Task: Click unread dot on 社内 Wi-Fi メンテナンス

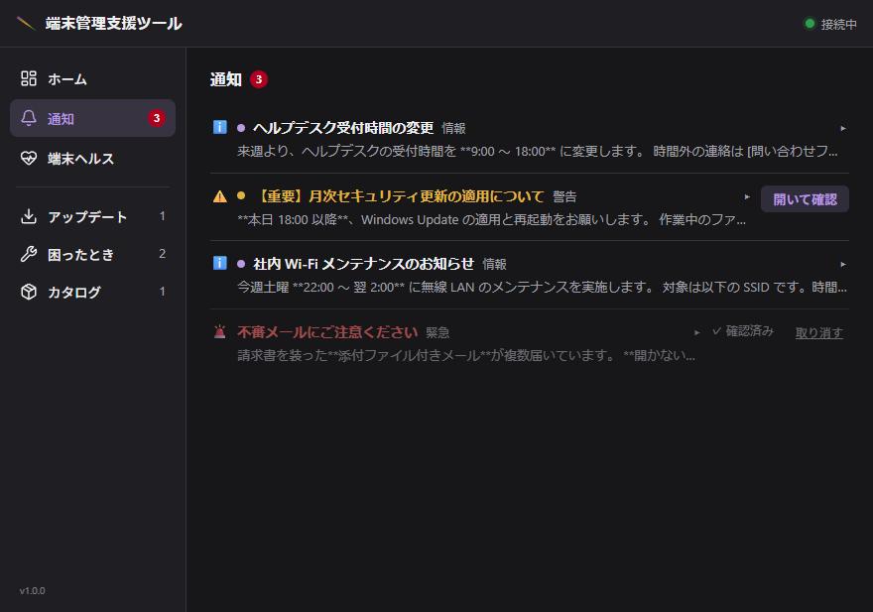Action: point(241,264)
